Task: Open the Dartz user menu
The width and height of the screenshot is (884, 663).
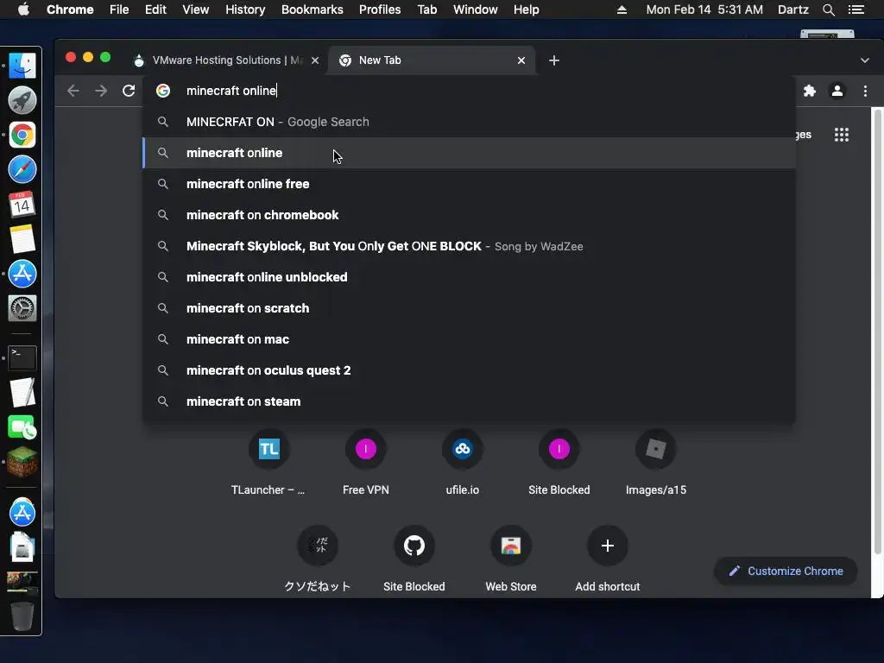Action: point(792,9)
